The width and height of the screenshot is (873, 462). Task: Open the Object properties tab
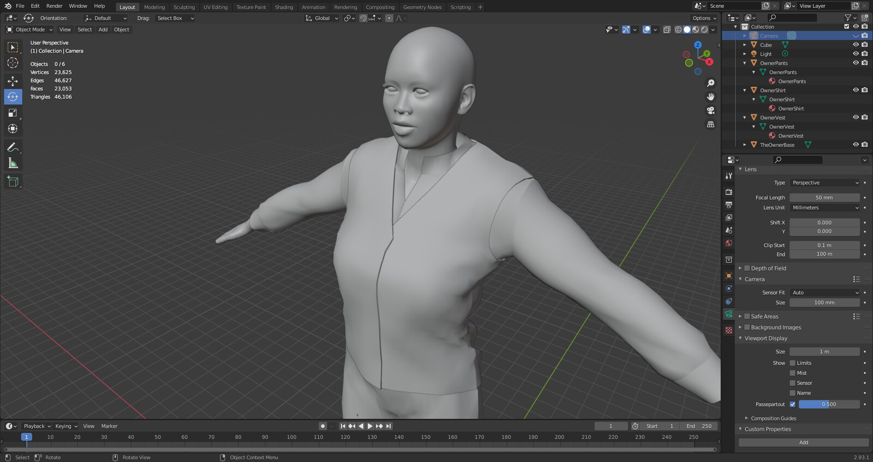pyautogui.click(x=728, y=276)
